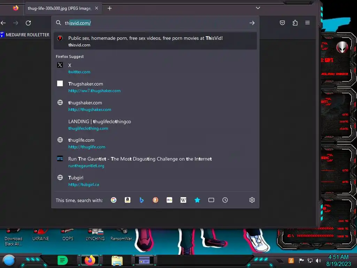Viewport: 357px width, 268px height.
Task: Click the RTG favicon beside Run The Gauntlet
Action: (60, 159)
